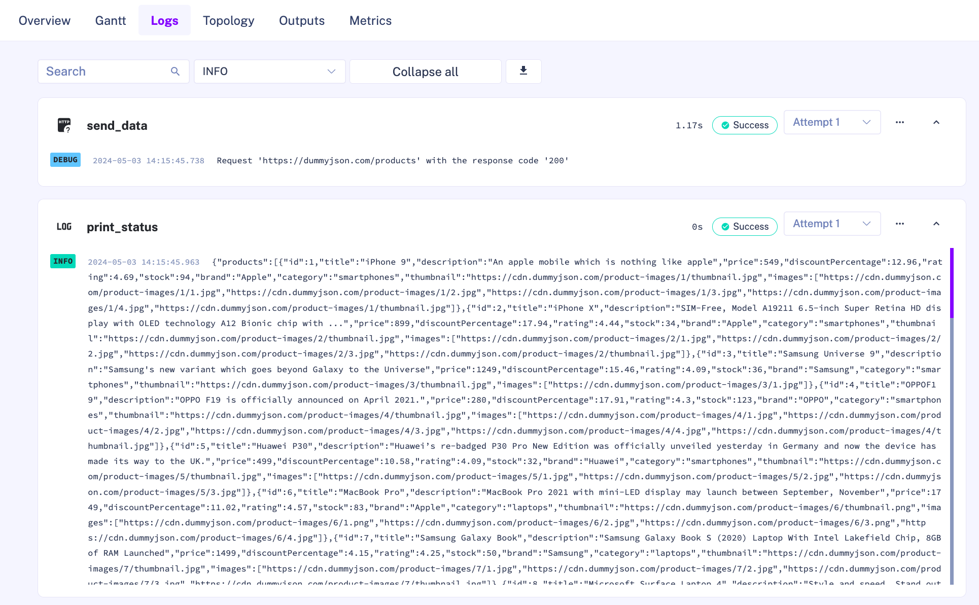Click the Logs tab
This screenshot has height=605, width=979.
(164, 20)
